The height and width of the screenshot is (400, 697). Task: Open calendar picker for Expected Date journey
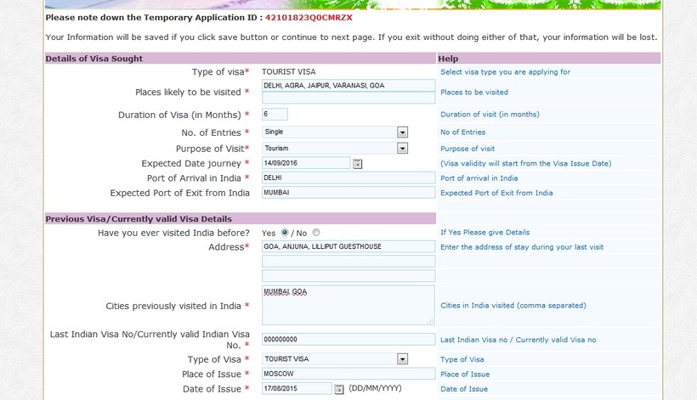click(x=357, y=164)
